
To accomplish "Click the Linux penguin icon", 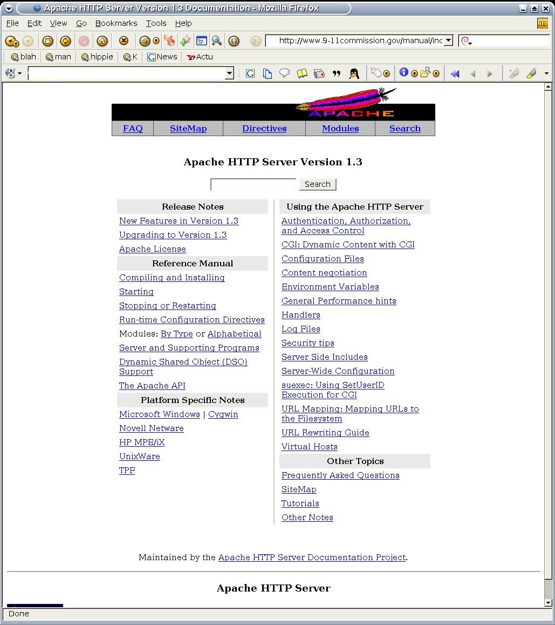I will [354, 73].
